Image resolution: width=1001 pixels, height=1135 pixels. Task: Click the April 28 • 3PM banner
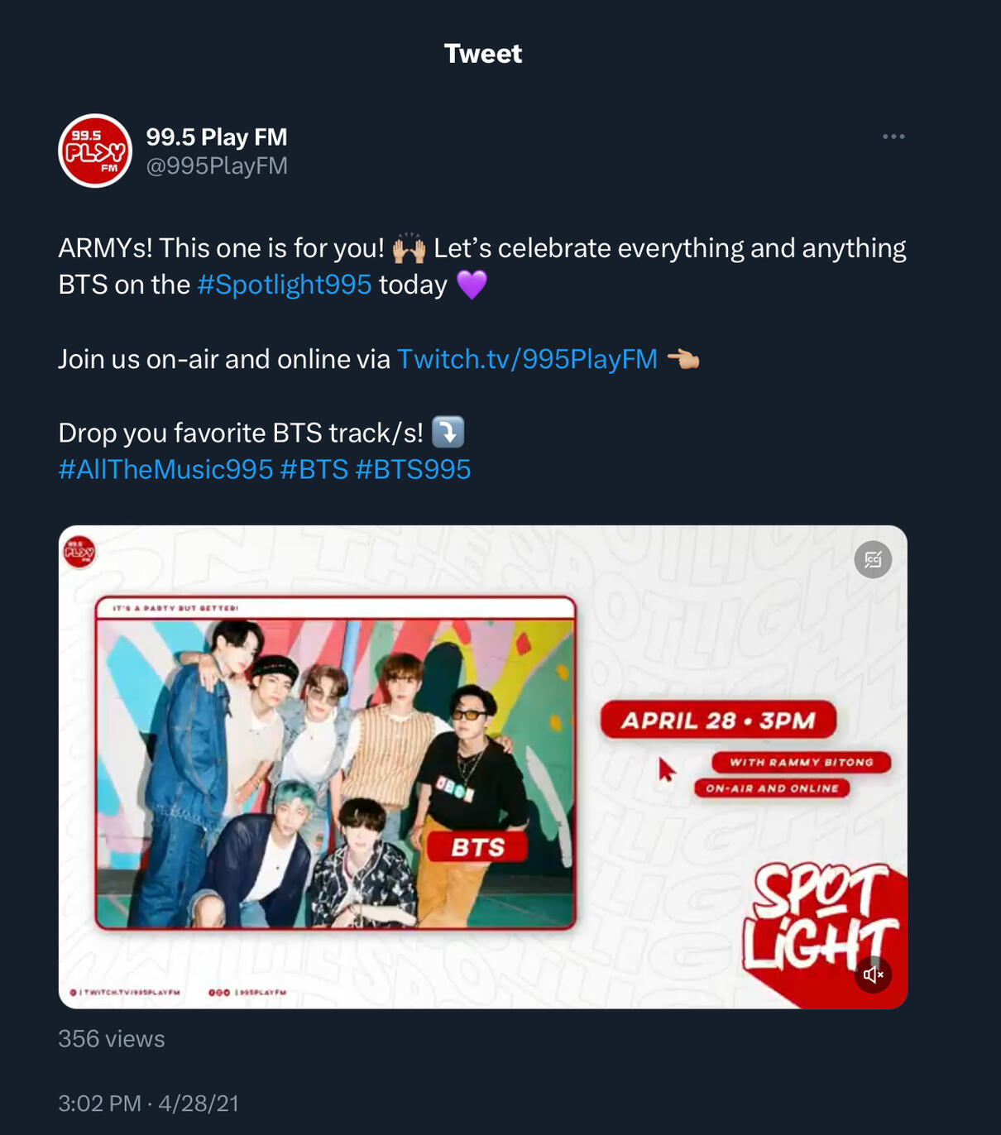(718, 721)
